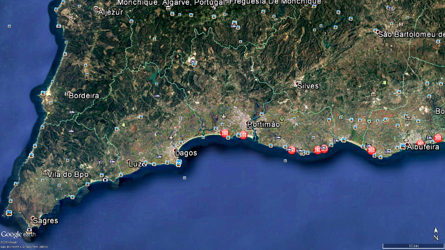Click the bed icon between Luz and Lagos
The width and height of the screenshot is (445, 250).
(x=159, y=156)
